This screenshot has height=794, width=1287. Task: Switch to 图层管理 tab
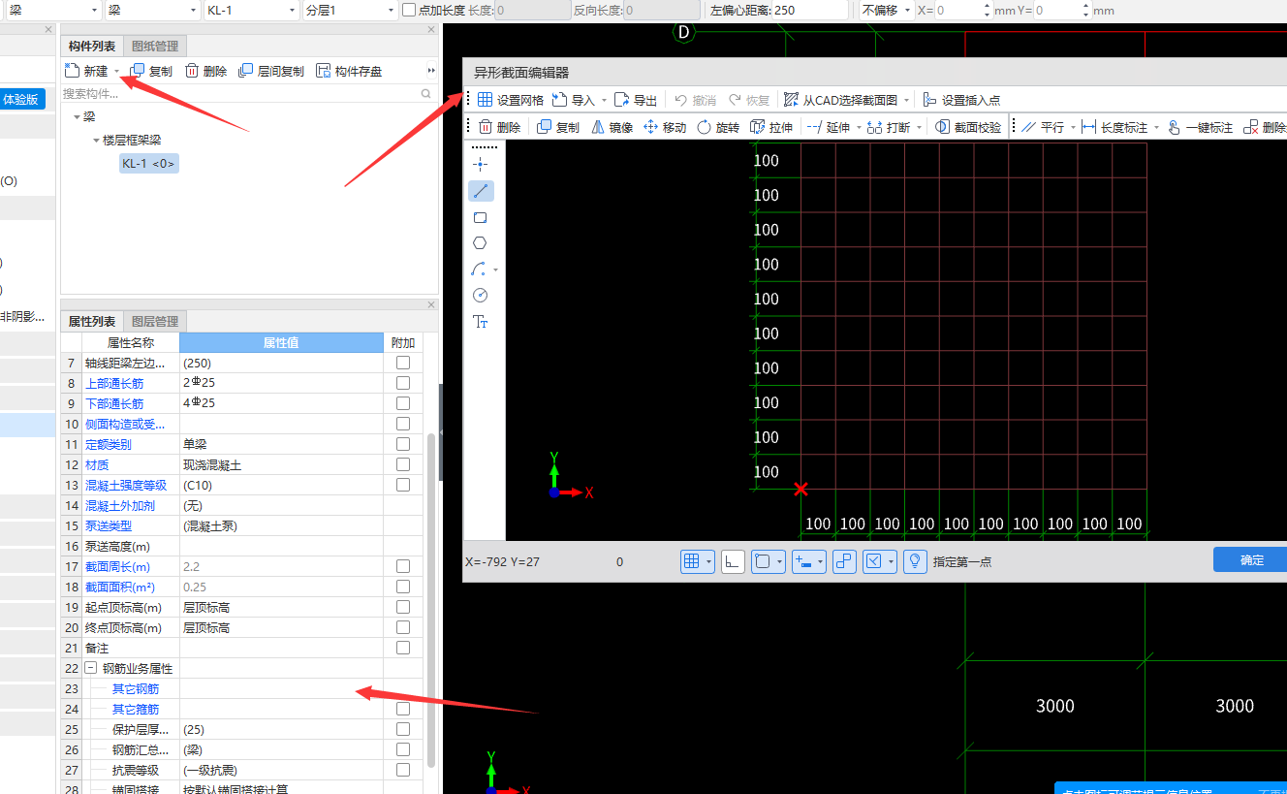155,321
